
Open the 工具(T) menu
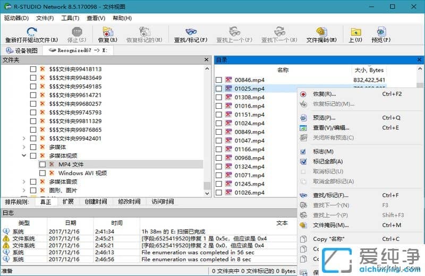pyautogui.click(x=70, y=18)
